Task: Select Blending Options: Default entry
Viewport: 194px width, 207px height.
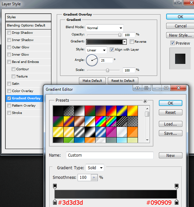Action: point(28,26)
